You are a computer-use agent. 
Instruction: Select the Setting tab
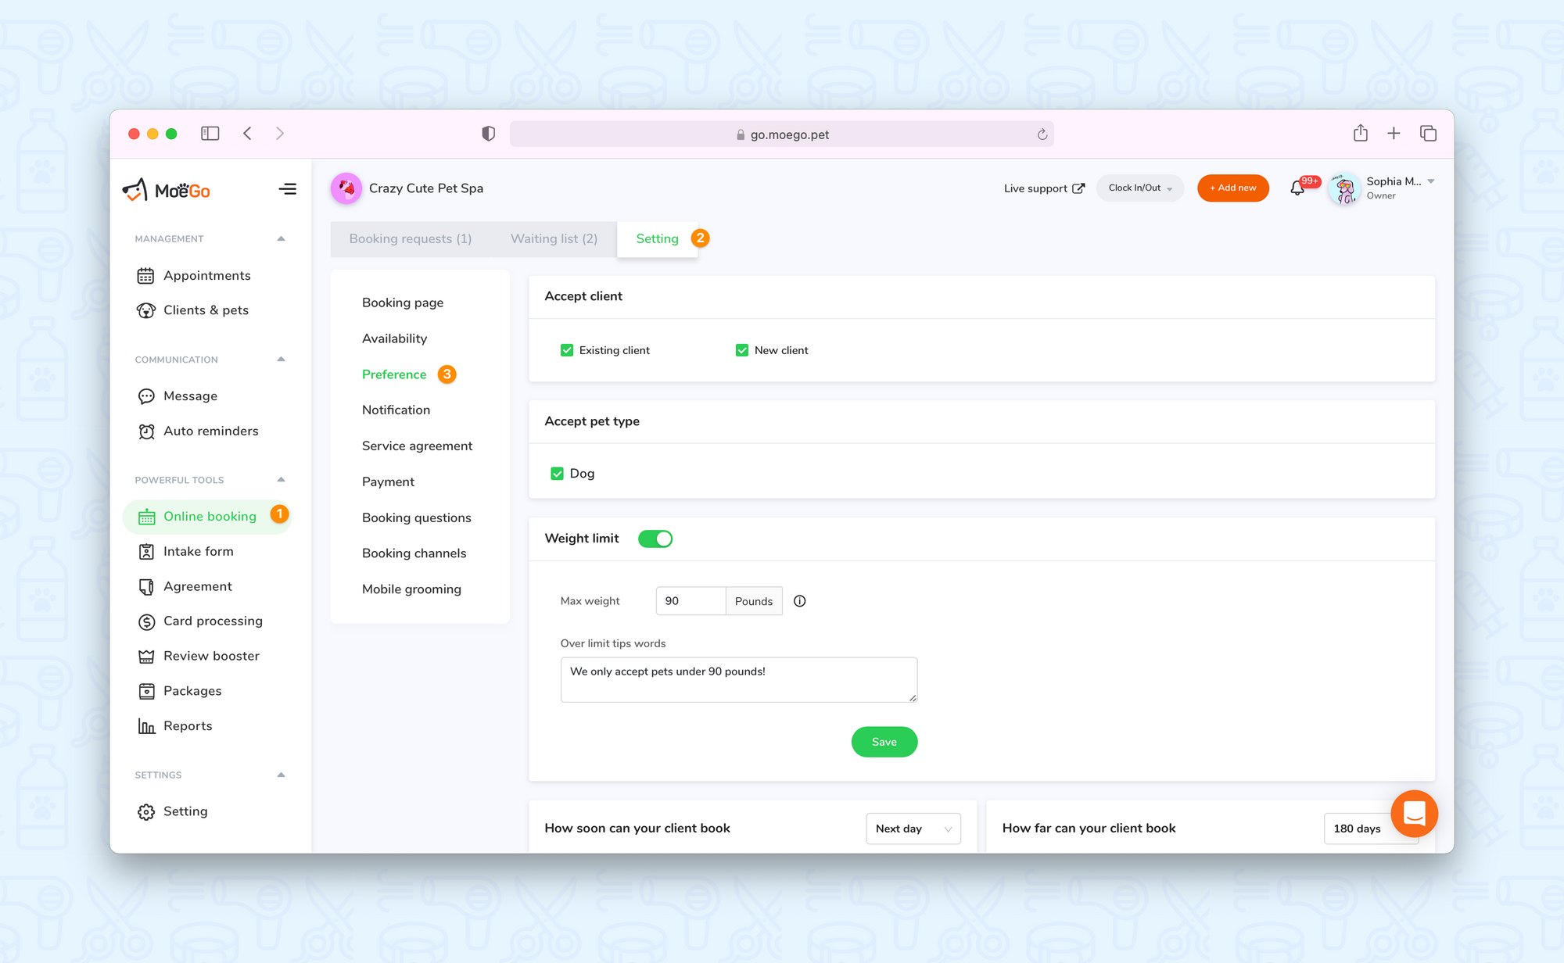(657, 239)
